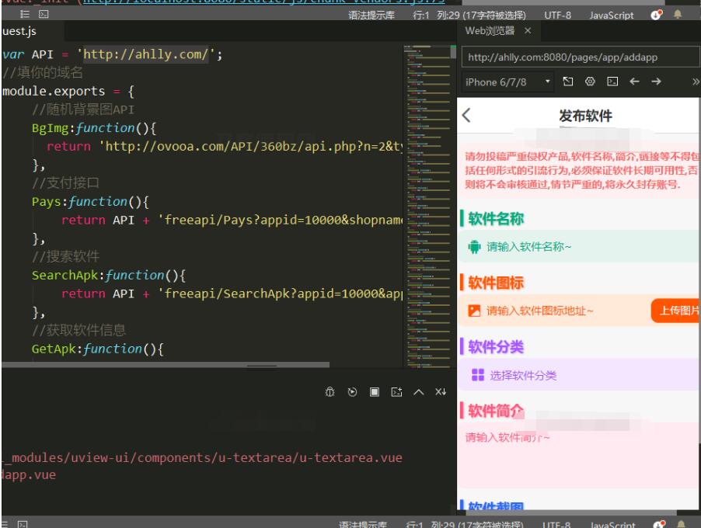Restart the run with the circular restart icon
The image size is (701, 528).
pyautogui.click(x=352, y=393)
